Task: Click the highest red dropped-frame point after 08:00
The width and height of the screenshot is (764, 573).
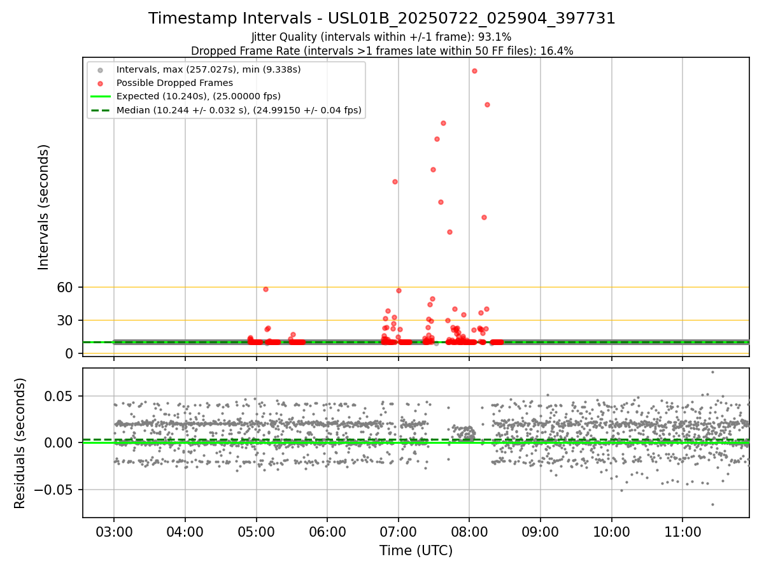Action: click(x=474, y=71)
